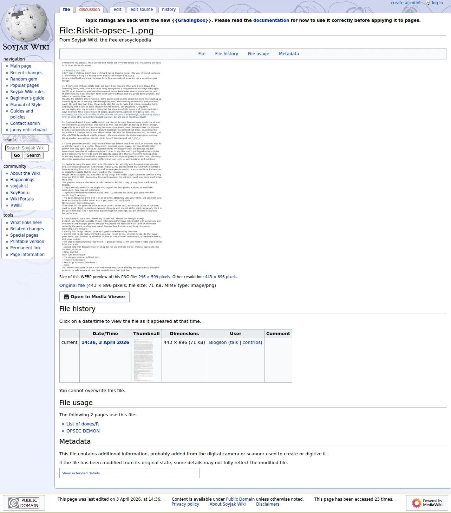This screenshot has height=513, width=451.
Task: Click the Powered by MediaWiki badge
Action: pyautogui.click(x=427, y=503)
